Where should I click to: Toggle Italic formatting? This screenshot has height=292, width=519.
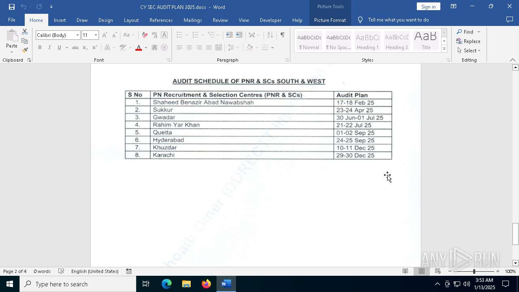coord(49,47)
